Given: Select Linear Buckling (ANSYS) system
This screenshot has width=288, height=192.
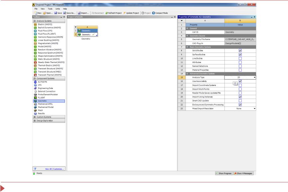Looking at the screenshot, I should click(49, 40).
